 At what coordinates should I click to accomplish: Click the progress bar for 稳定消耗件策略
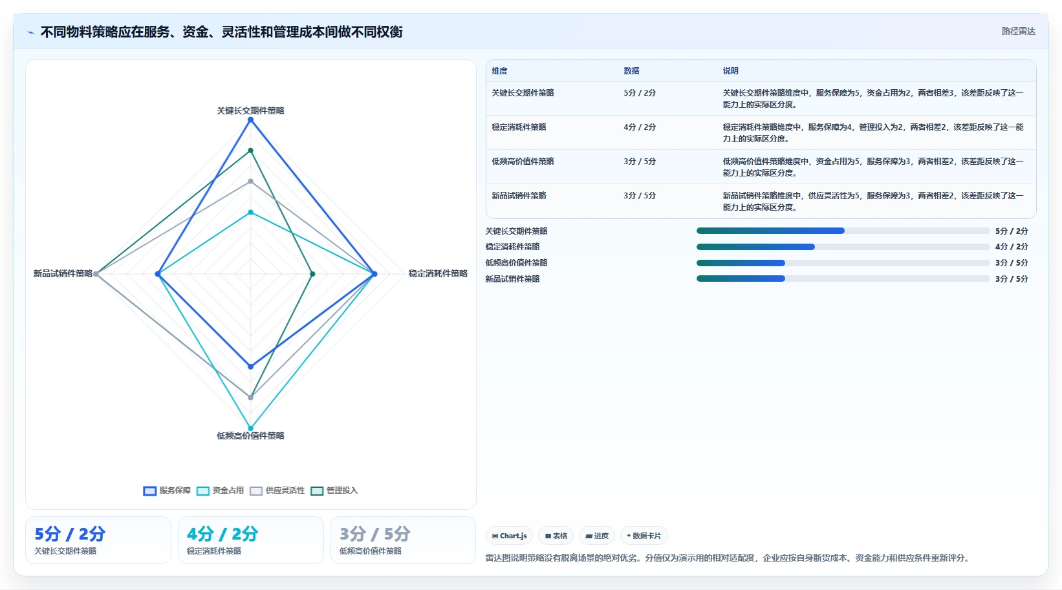pos(843,247)
